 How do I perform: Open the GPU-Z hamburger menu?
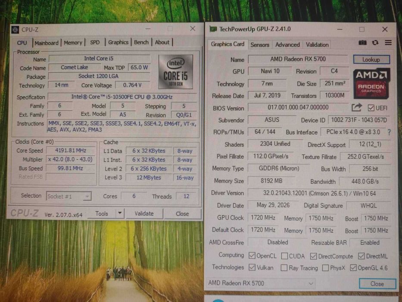click(x=388, y=43)
